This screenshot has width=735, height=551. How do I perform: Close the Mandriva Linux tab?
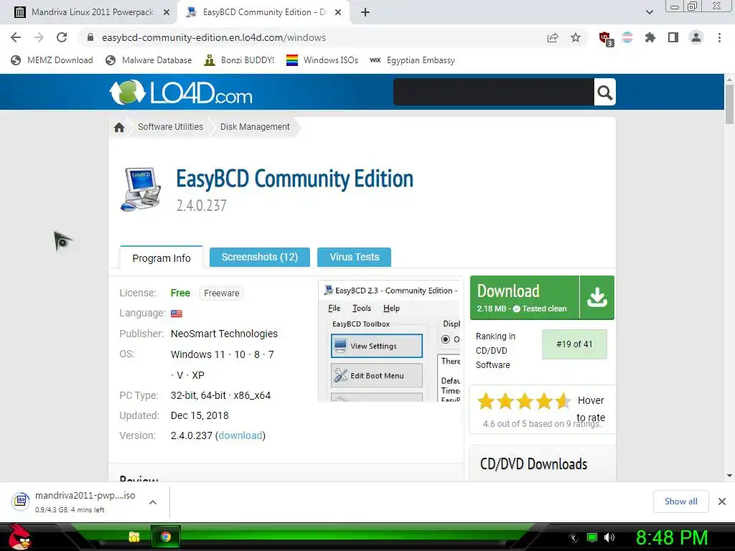pyautogui.click(x=167, y=13)
